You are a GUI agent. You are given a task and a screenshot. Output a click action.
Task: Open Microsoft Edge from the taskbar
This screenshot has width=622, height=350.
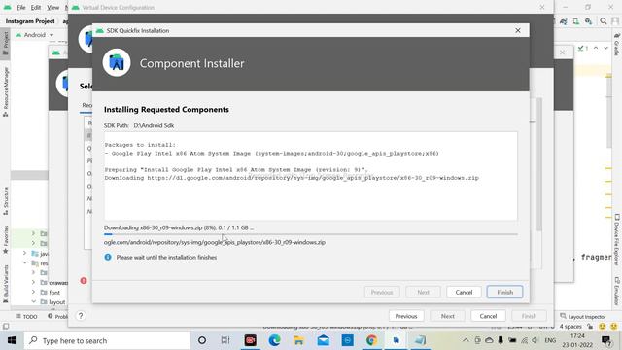[274, 340]
